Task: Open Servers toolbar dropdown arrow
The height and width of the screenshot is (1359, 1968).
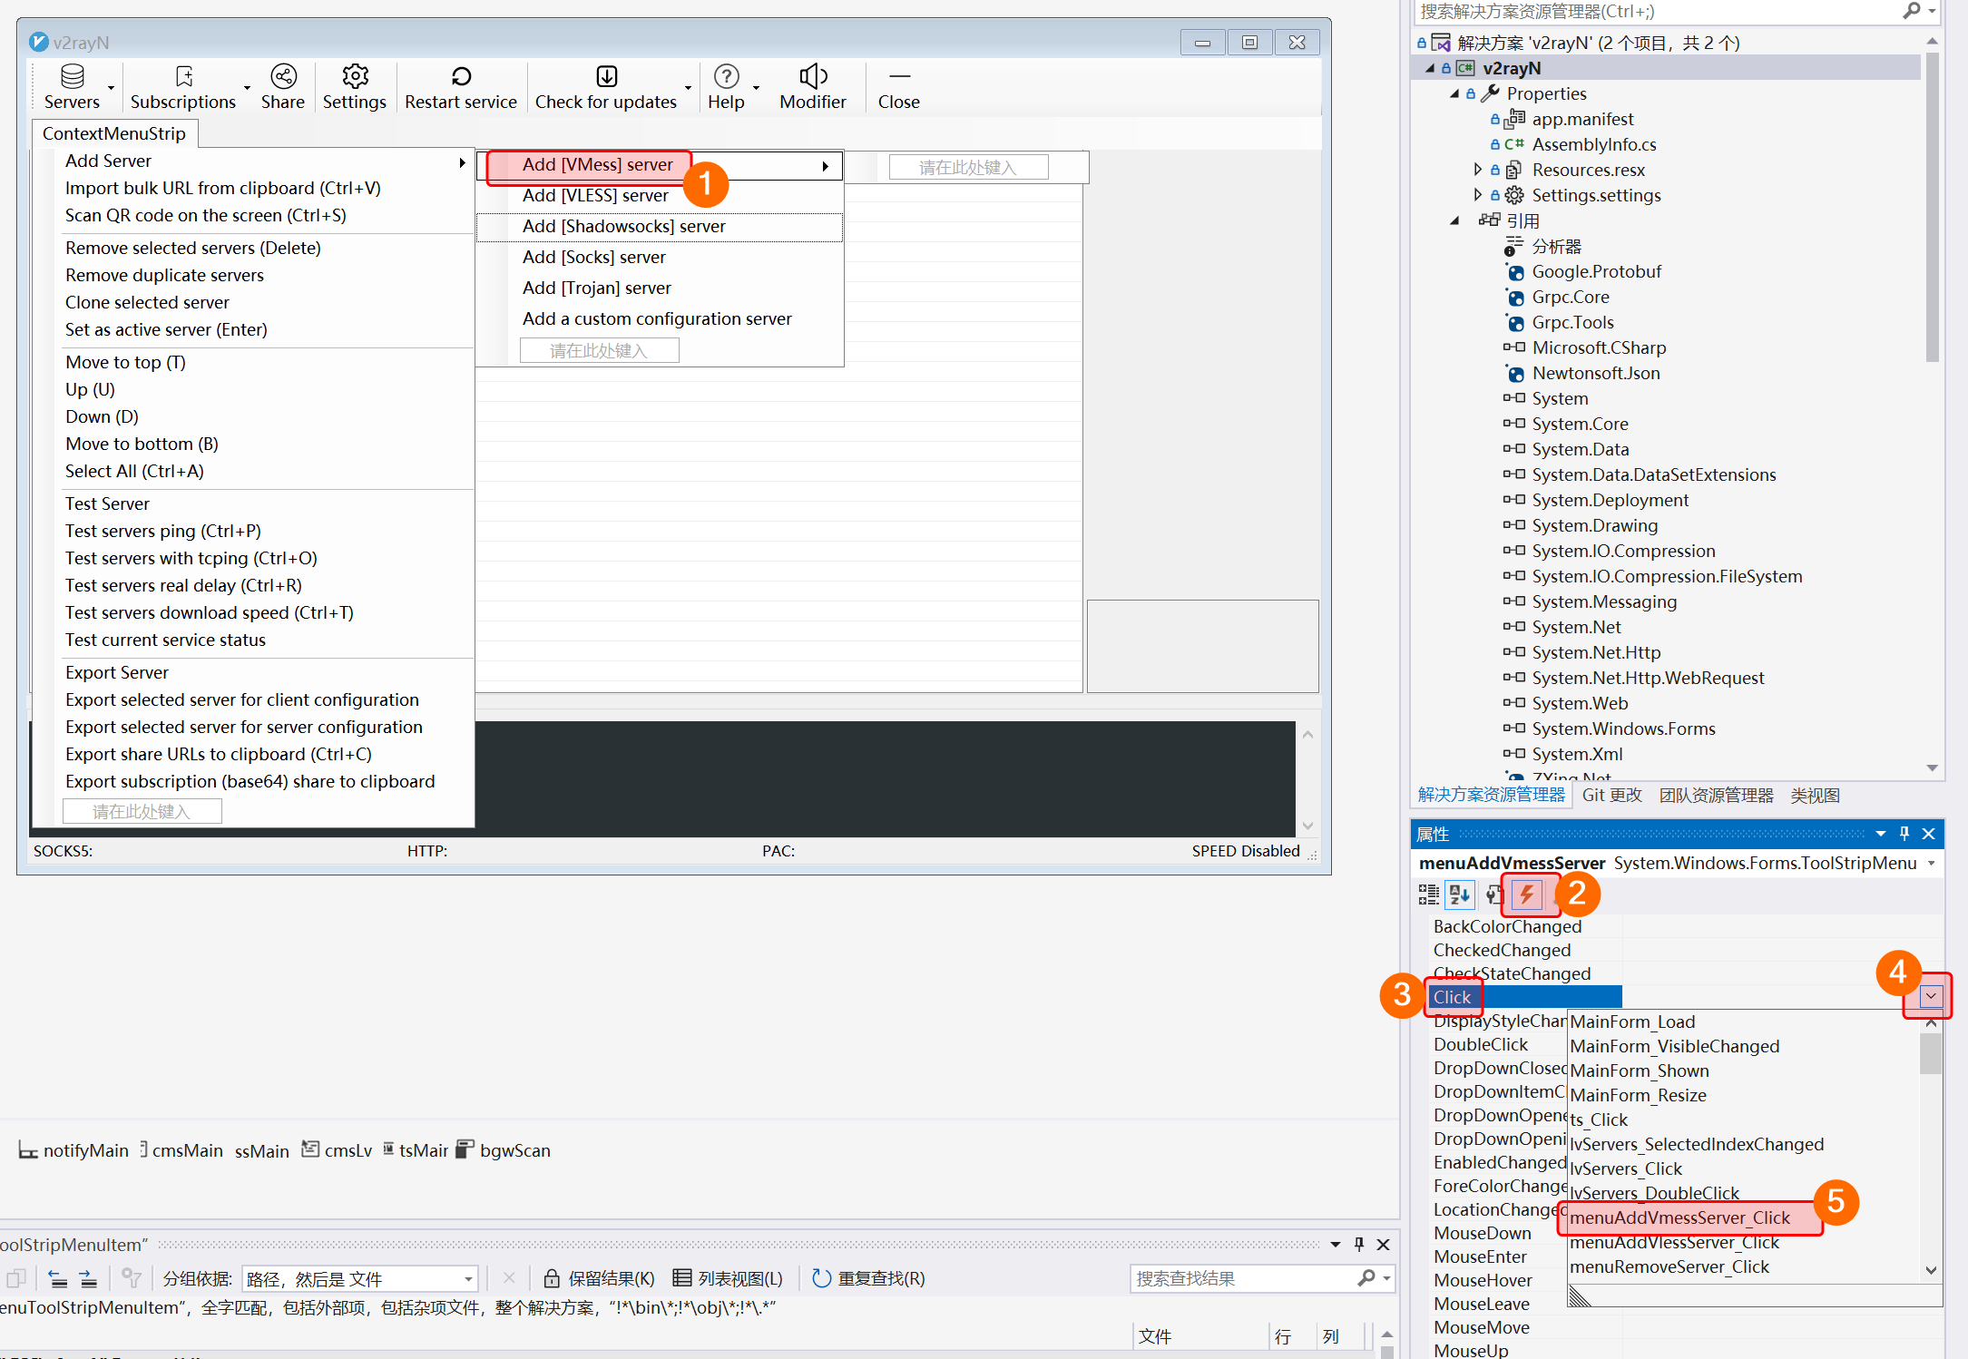Action: pyautogui.click(x=111, y=88)
